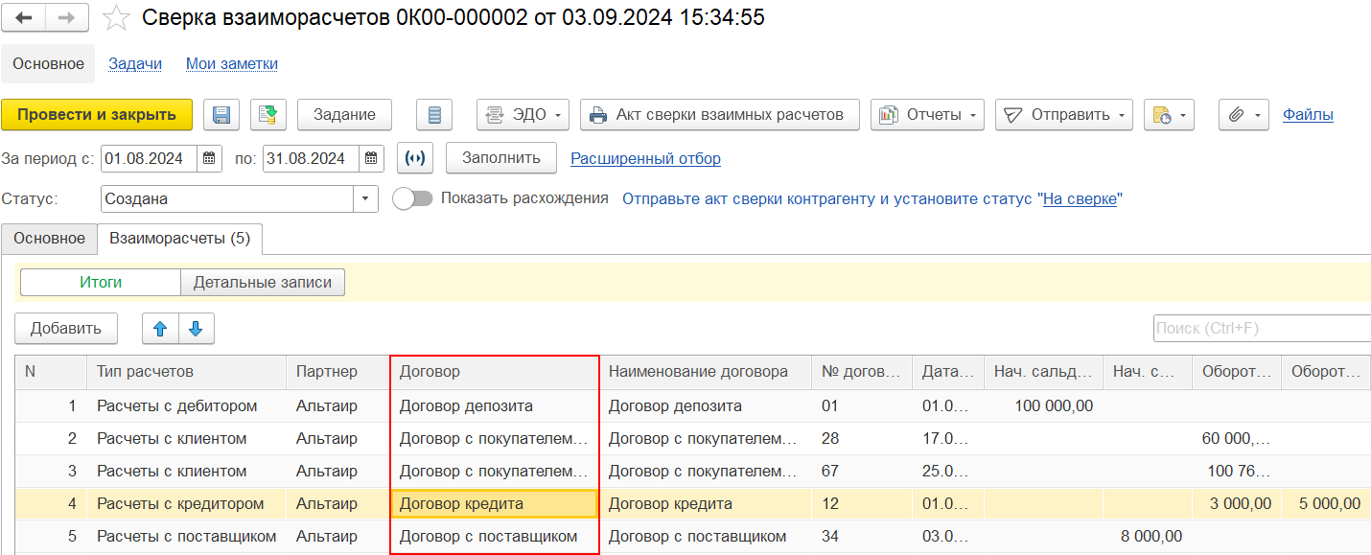Viewport: 1371px width, 555px height.
Task: Click the 5 000,00 turnover cell
Action: 1326,504
